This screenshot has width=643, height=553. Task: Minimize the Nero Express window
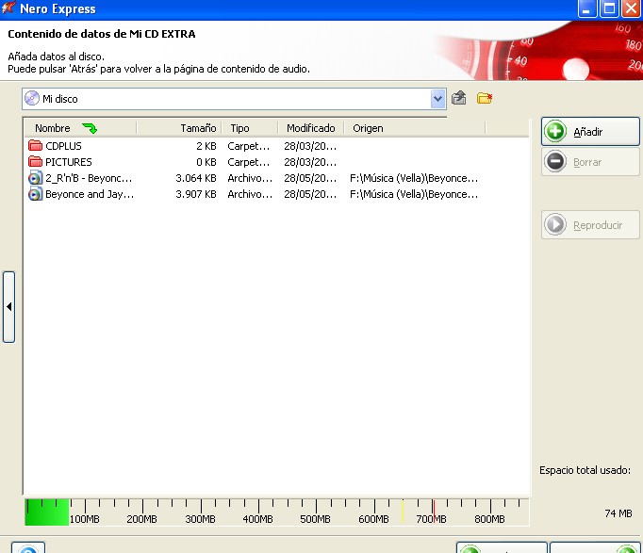click(x=586, y=8)
